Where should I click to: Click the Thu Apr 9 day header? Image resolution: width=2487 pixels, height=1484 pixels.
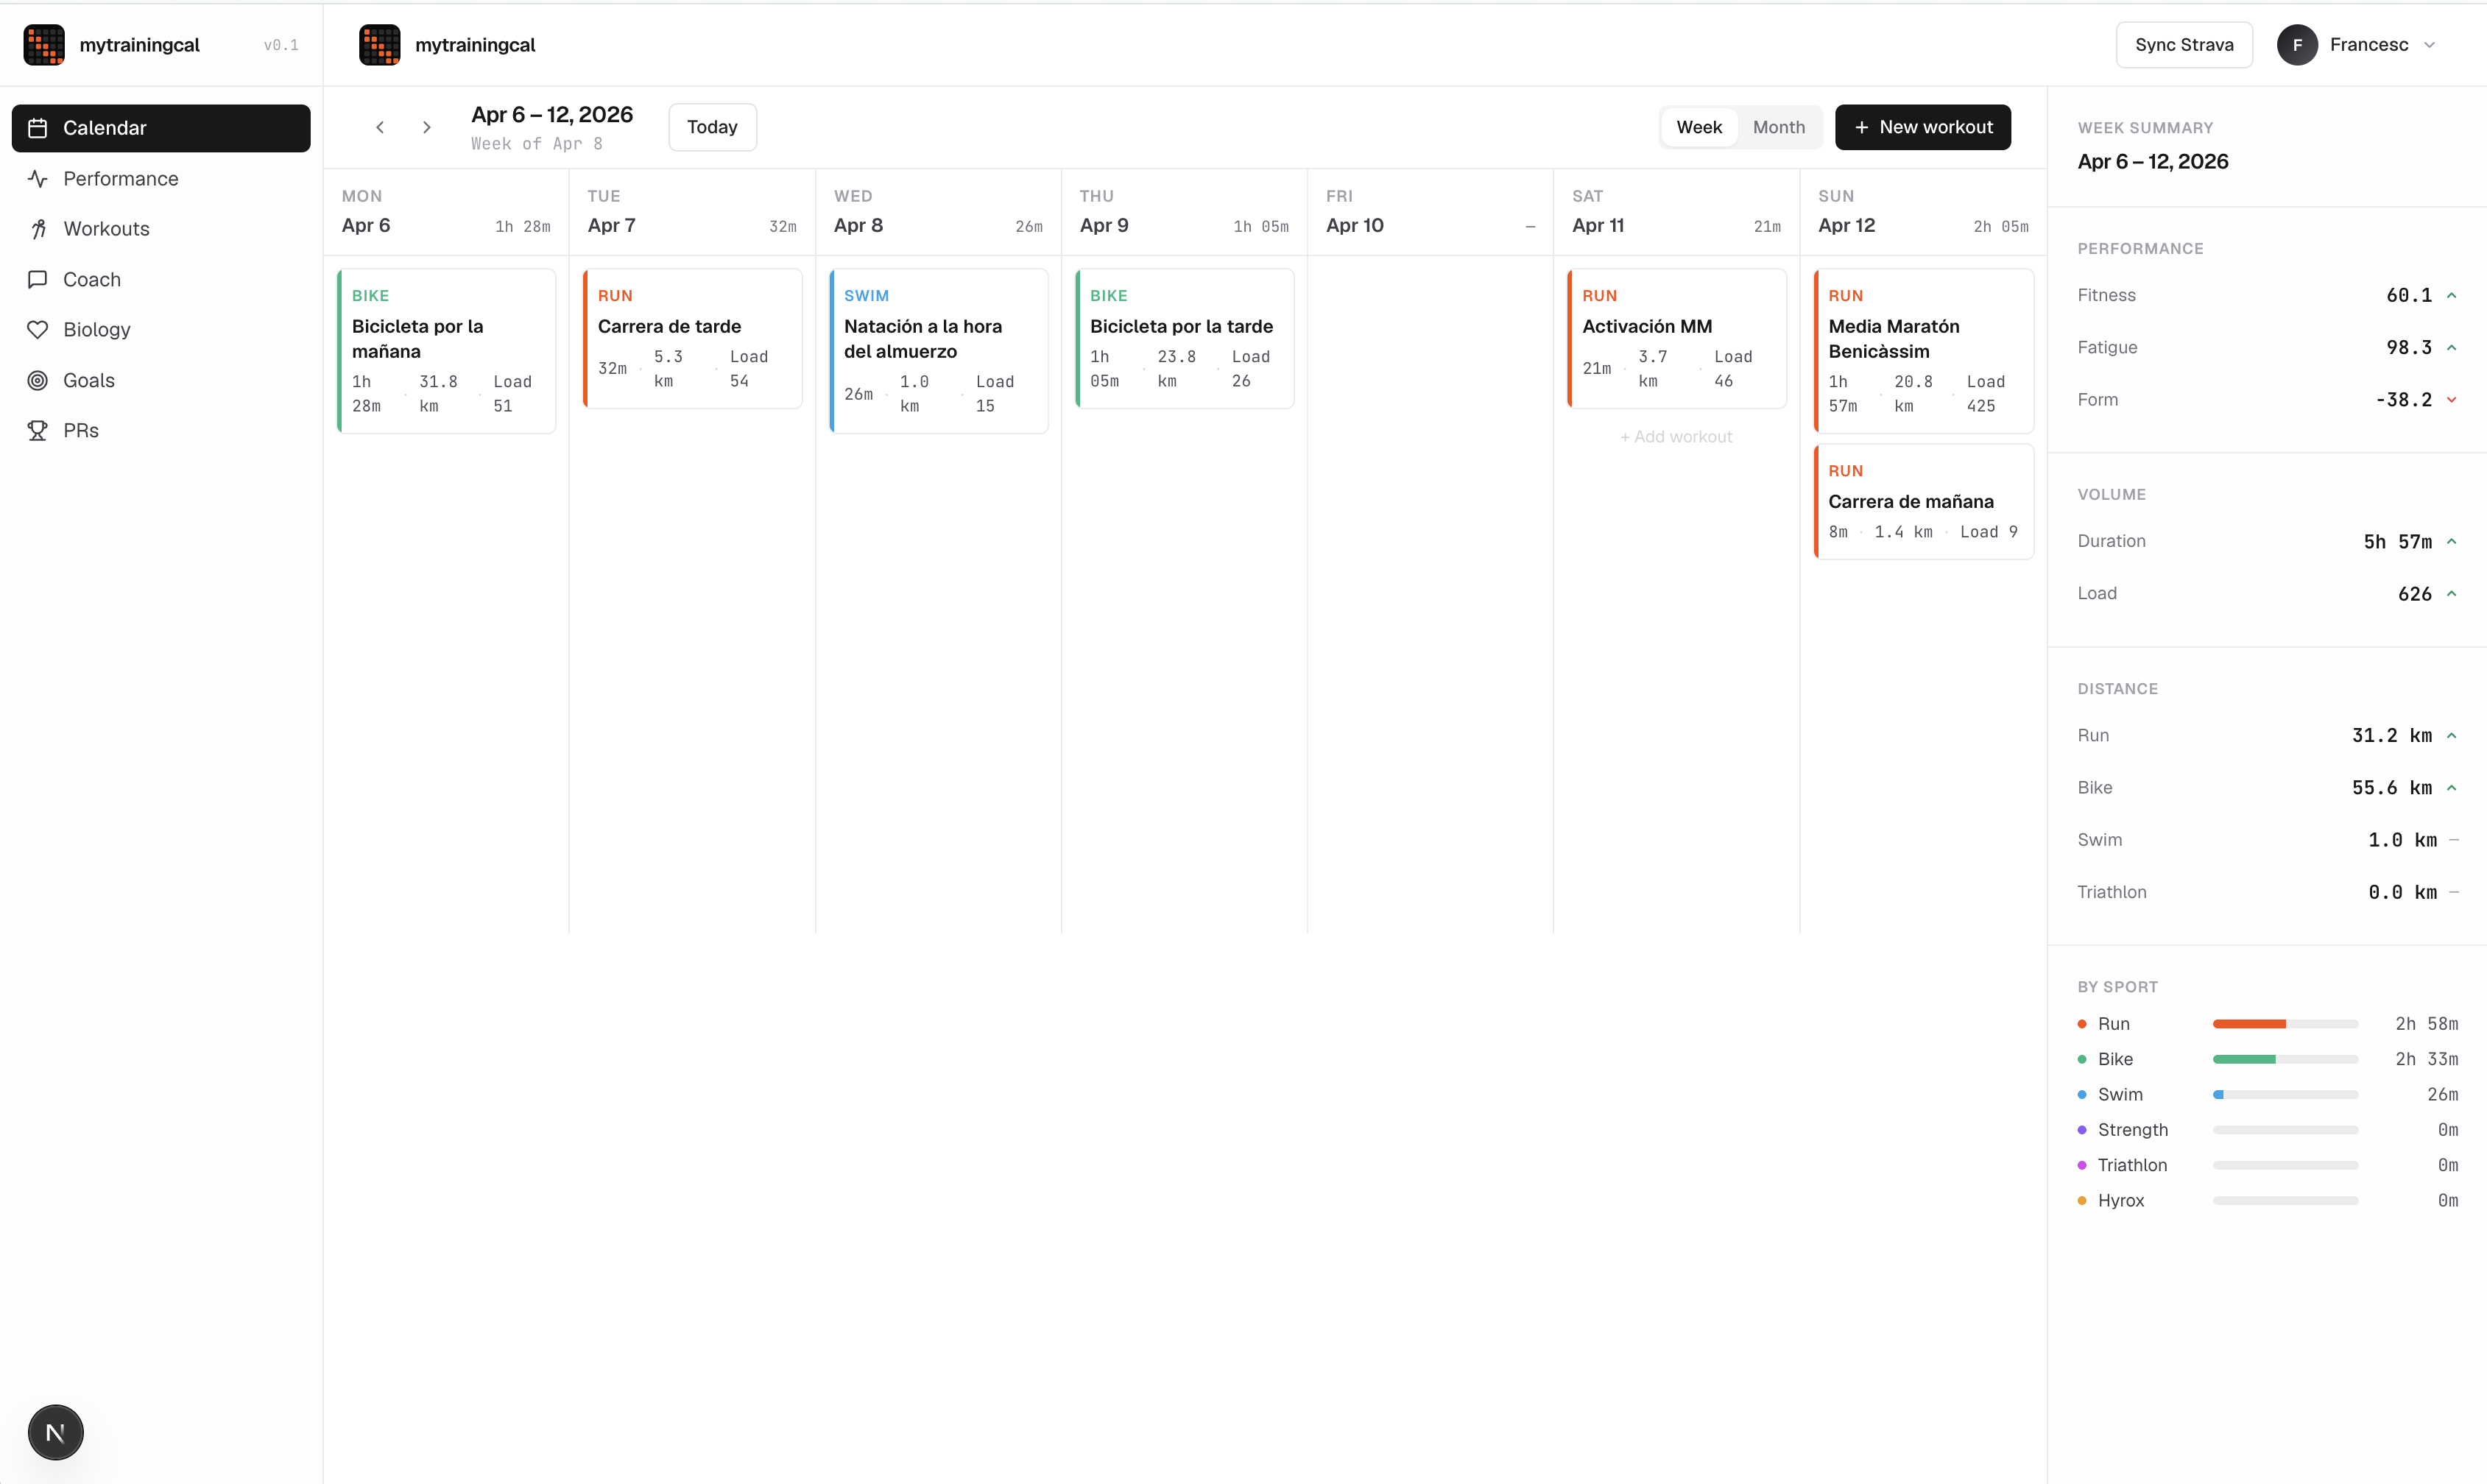pos(1184,212)
